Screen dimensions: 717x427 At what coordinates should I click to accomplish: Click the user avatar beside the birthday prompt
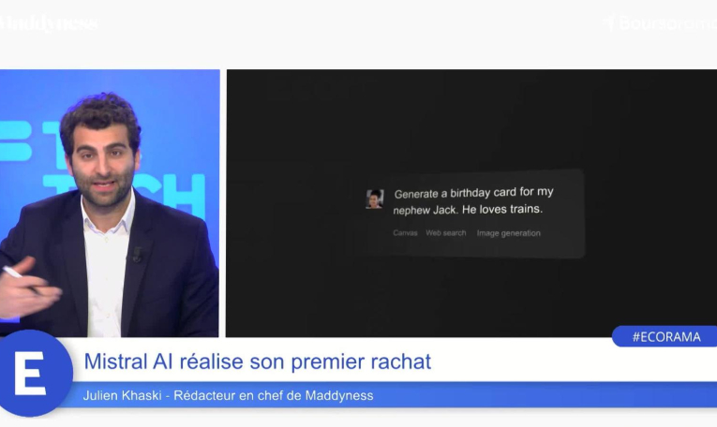coord(375,199)
